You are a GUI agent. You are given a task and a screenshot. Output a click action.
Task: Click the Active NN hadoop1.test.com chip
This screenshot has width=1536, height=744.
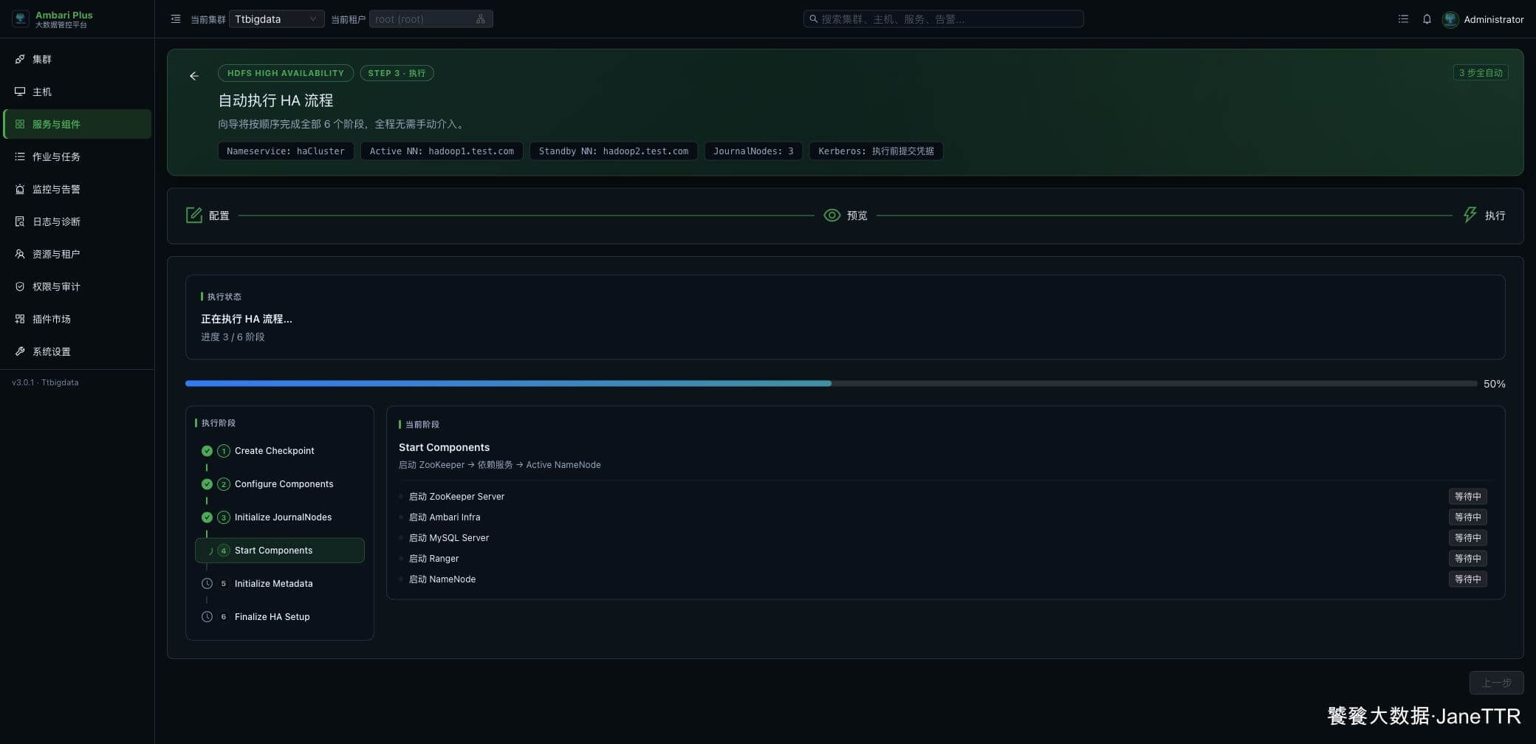click(x=442, y=151)
